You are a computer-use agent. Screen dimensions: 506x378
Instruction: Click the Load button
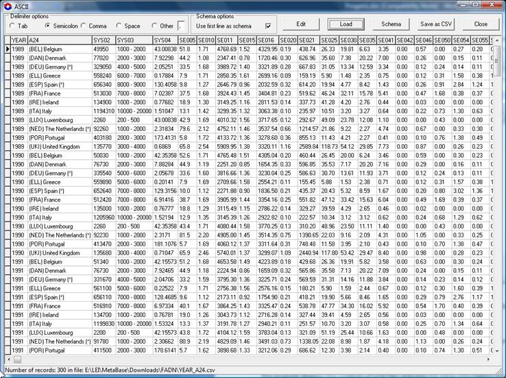click(x=346, y=24)
